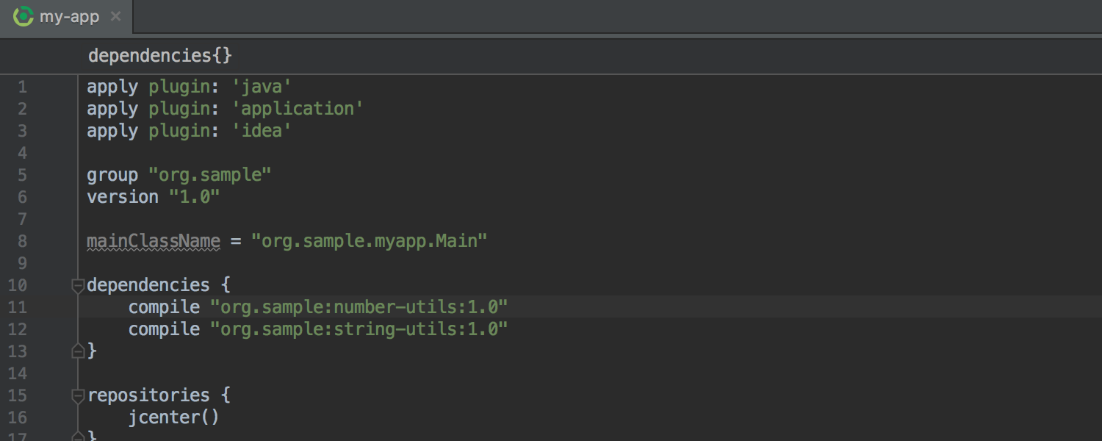
Task: Click the "1.0" version string on line 6
Action: coord(195,197)
